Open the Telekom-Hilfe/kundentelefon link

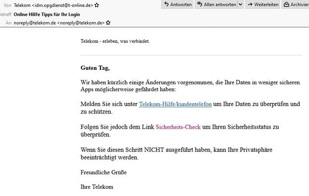[x=175, y=104]
